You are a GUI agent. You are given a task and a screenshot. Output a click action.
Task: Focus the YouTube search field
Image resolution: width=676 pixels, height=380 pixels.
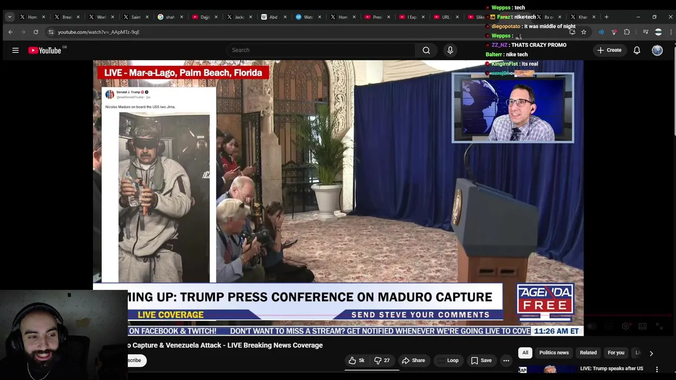321,50
